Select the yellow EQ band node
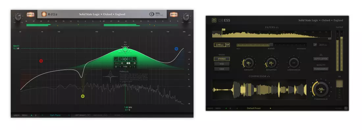Viewport: 362px width, 130px height. [83, 96]
